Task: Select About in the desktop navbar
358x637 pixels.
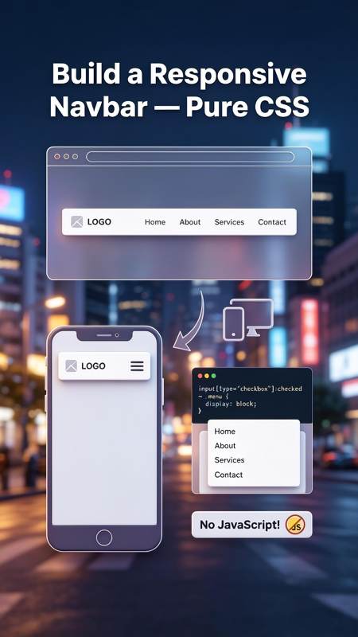Action: click(x=190, y=222)
